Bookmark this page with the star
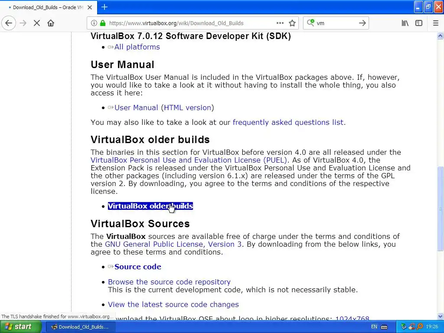This screenshot has height=333, width=444. tap(292, 23)
